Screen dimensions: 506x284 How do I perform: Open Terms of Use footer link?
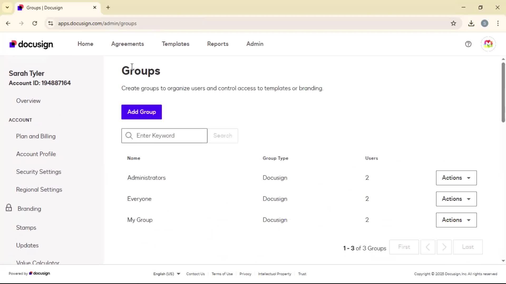click(222, 274)
